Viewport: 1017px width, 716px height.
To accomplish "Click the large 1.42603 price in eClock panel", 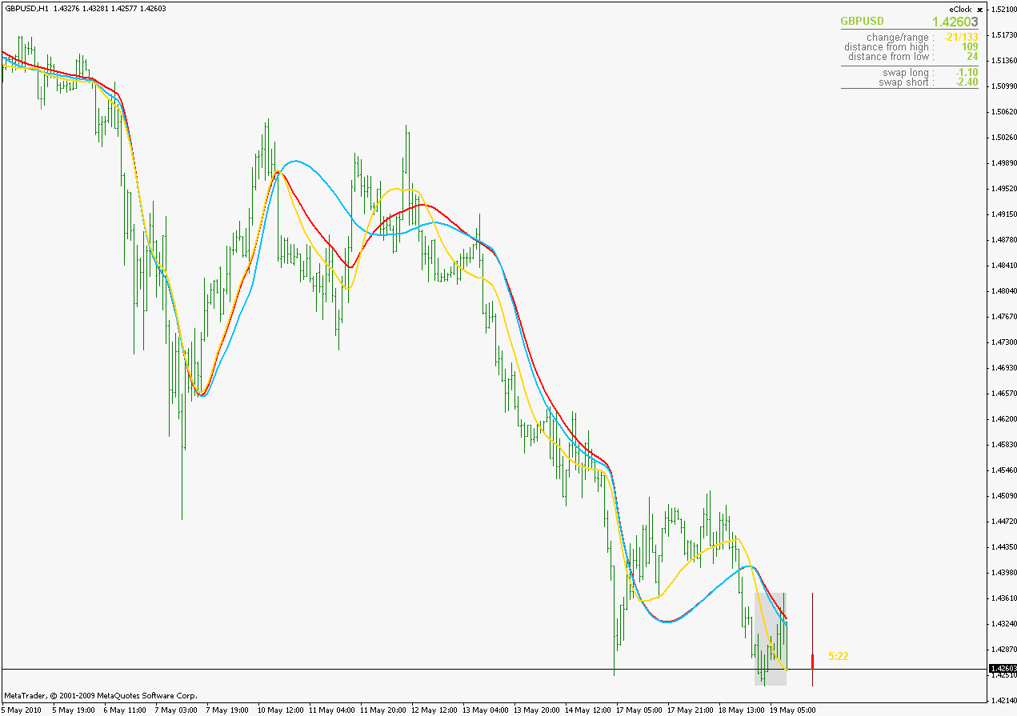I will coord(955,22).
